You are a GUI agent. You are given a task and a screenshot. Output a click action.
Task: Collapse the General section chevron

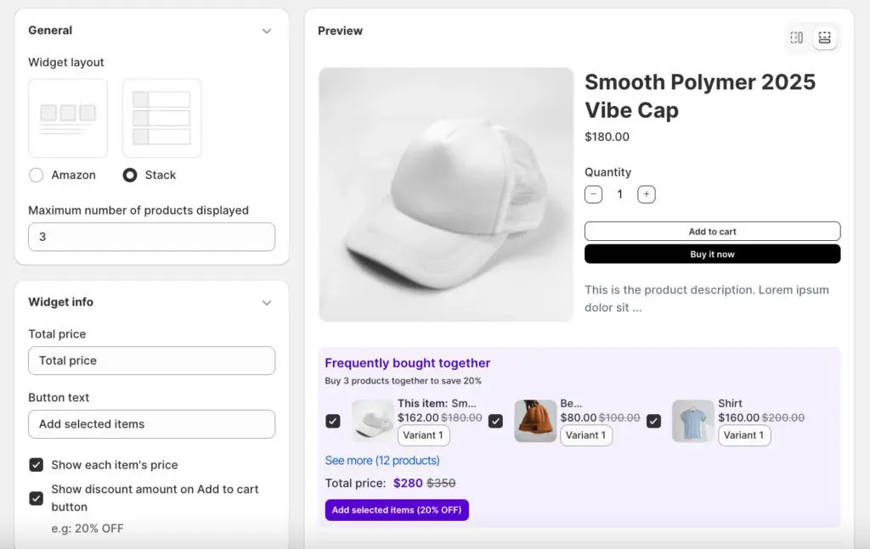[x=267, y=31]
